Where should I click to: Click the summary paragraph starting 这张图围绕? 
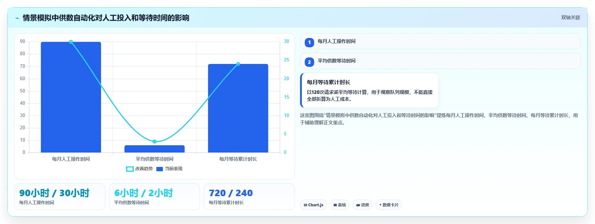(439, 119)
